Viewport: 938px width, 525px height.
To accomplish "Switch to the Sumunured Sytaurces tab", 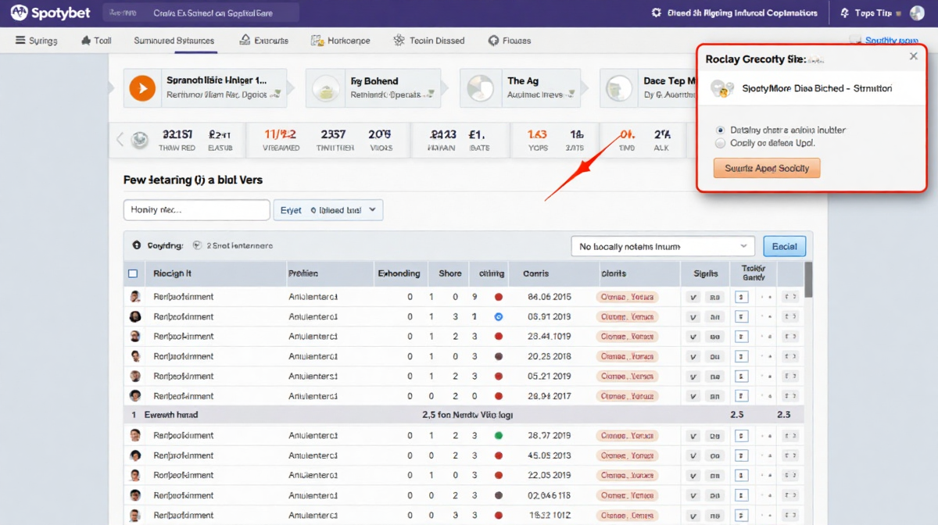I will (174, 41).
